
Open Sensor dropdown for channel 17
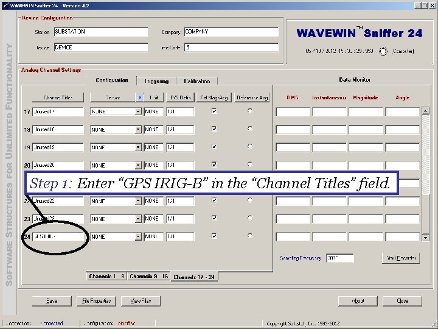tap(138, 111)
